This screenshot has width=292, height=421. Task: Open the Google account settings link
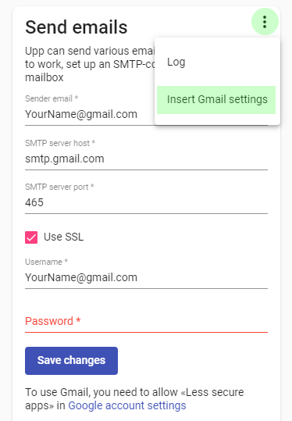(127, 405)
